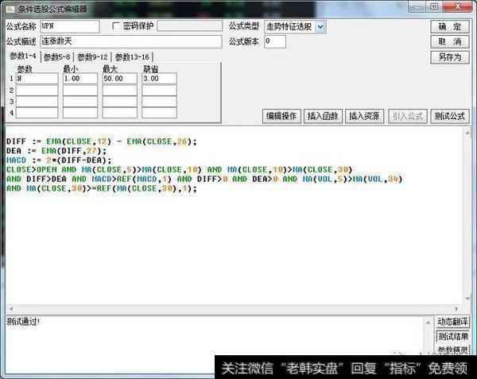
Task: Click the horizontal scrollbar right arrow
Action: tap(456, 309)
